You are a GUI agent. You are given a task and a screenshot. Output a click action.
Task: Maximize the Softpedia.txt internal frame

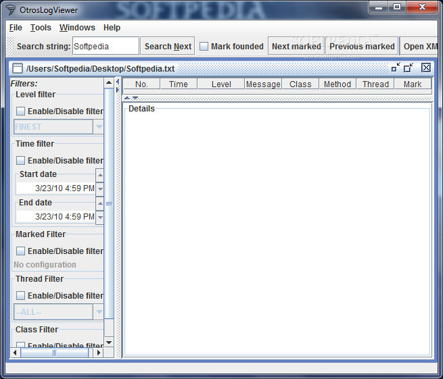pos(409,68)
